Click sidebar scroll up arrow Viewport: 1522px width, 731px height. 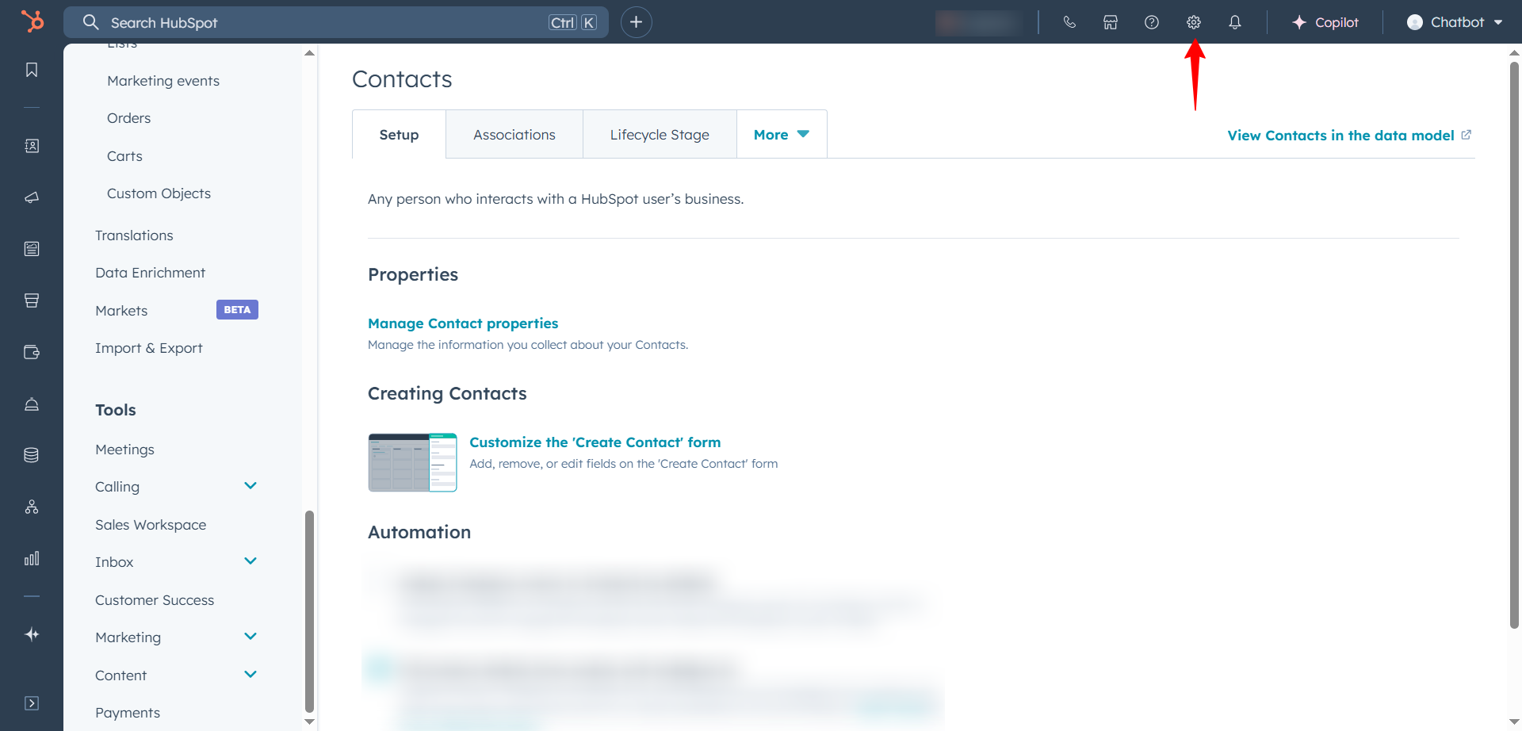[309, 53]
